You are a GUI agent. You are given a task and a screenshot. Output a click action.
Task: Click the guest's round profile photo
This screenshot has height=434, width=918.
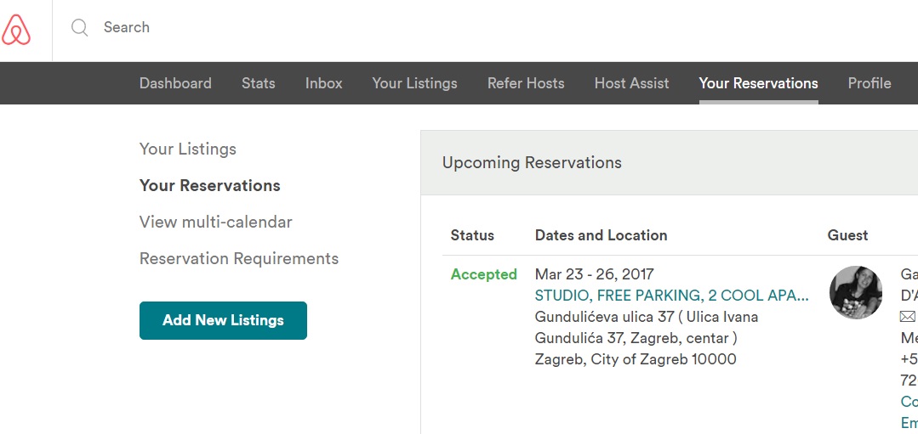pyautogui.click(x=856, y=292)
